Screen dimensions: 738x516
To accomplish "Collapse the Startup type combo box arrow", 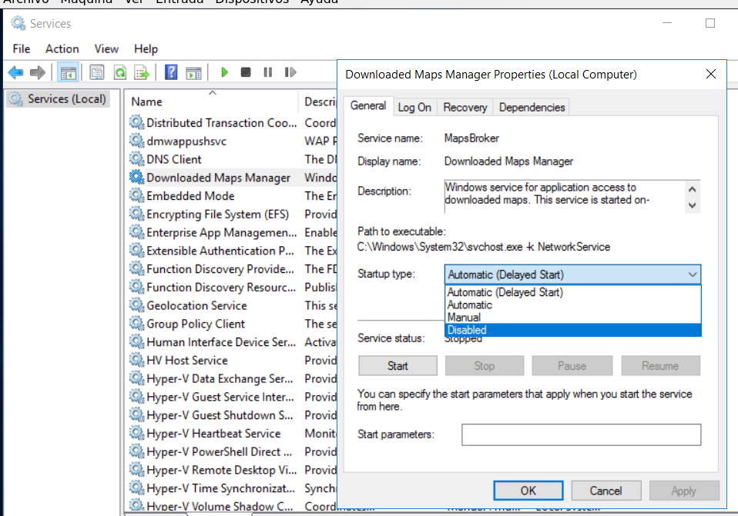I will 693,275.
